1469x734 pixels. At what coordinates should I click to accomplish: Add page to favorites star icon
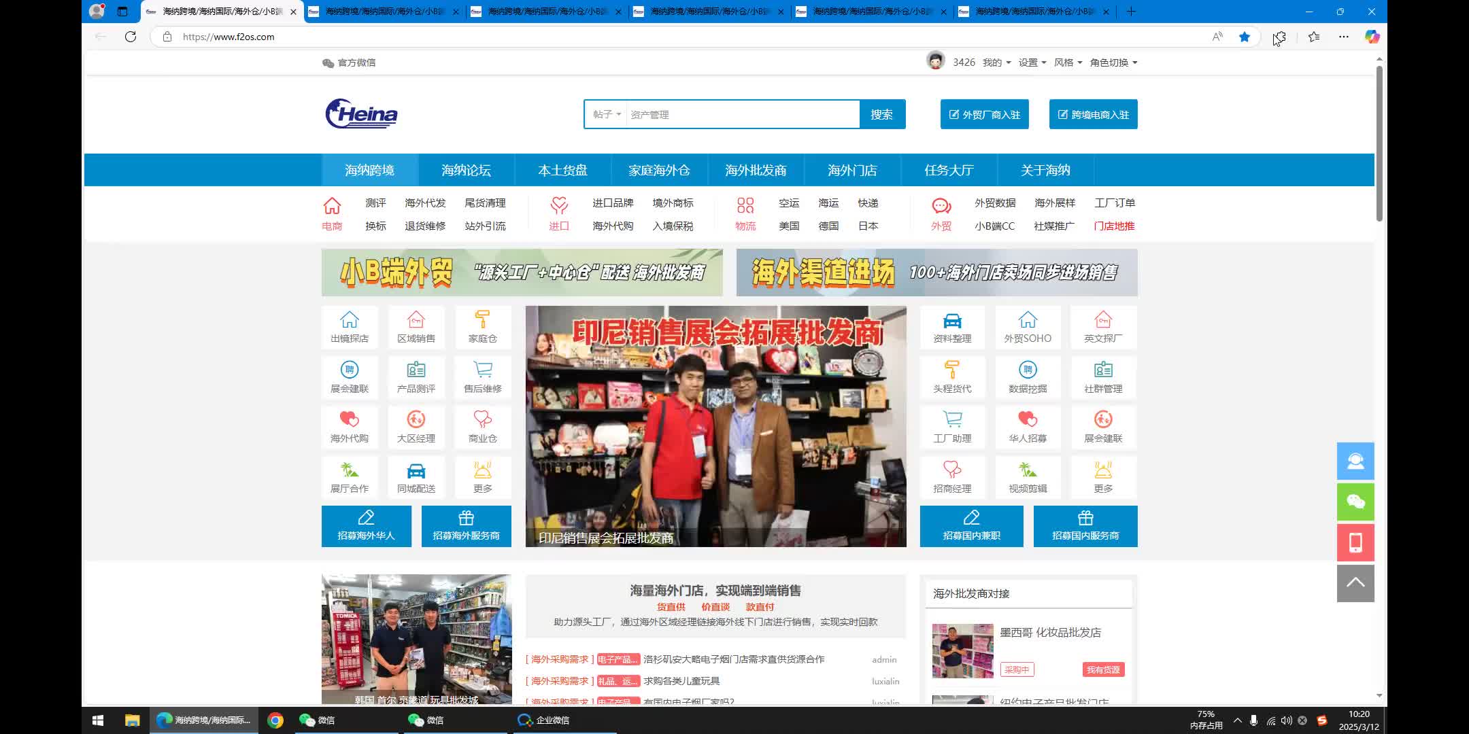tap(1244, 37)
